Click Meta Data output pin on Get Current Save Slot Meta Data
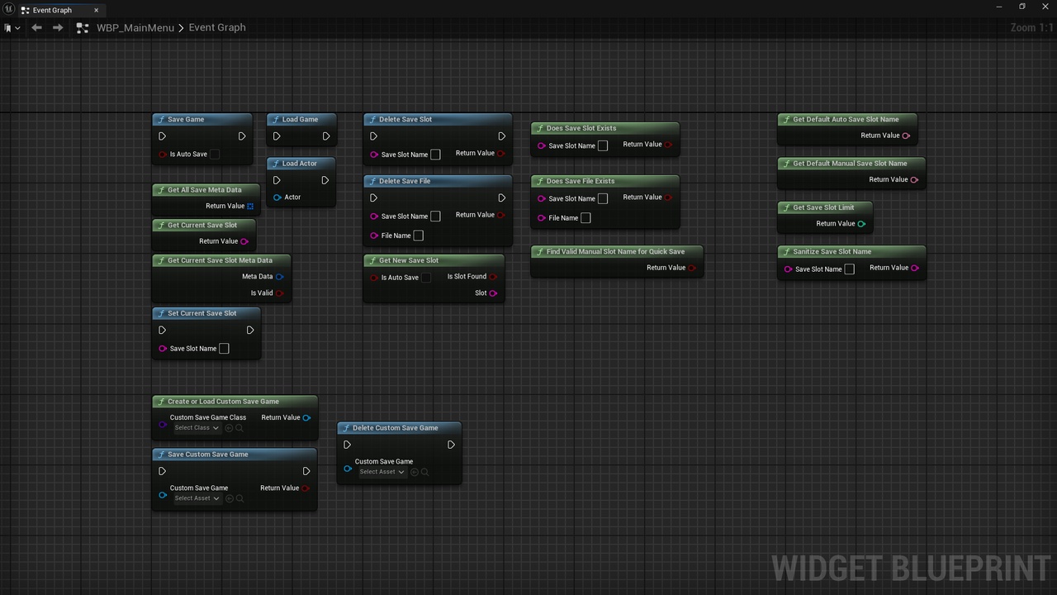 [279, 277]
